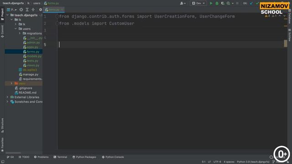Expand Scratches and Consoles node
Screen dimensions: 292x164
(x=7, y=102)
